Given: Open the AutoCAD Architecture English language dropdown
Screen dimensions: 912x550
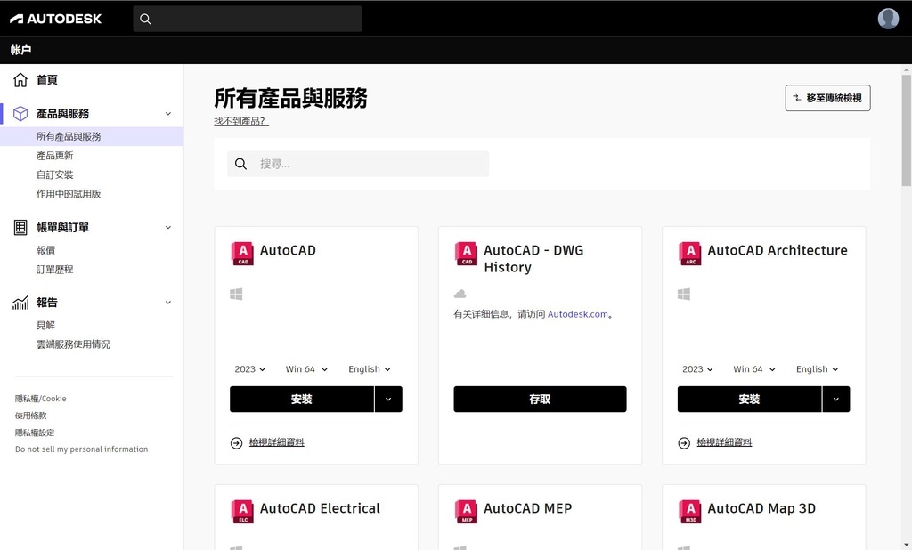Looking at the screenshot, I should (818, 369).
